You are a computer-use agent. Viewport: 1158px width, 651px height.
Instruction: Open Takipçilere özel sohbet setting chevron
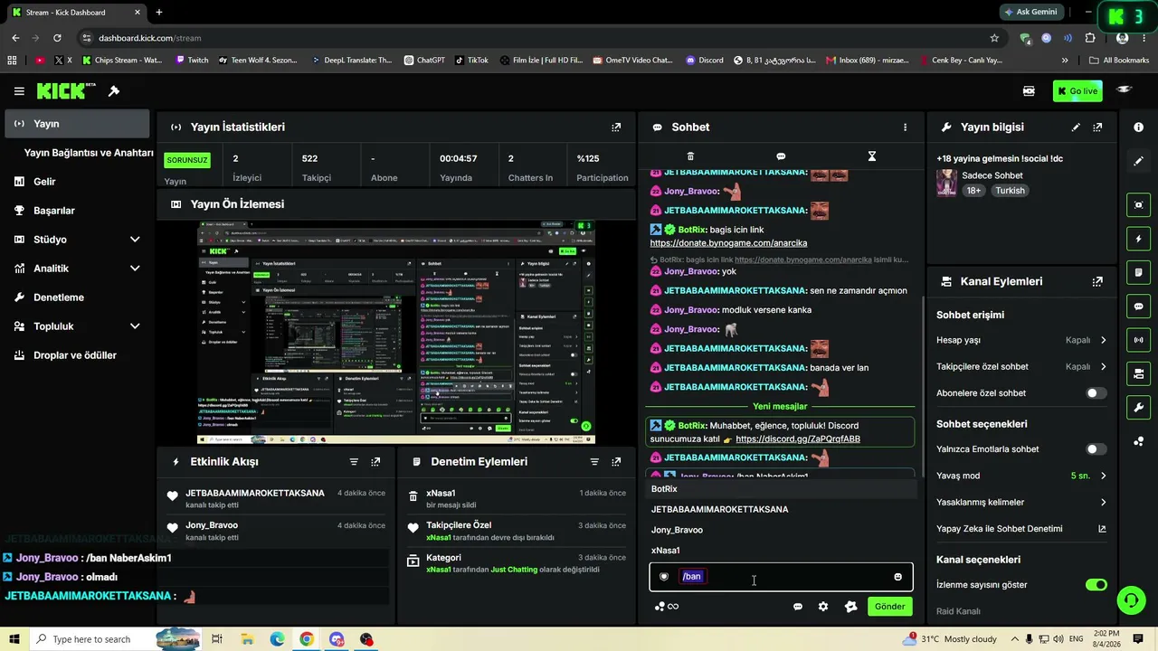pyautogui.click(x=1103, y=367)
